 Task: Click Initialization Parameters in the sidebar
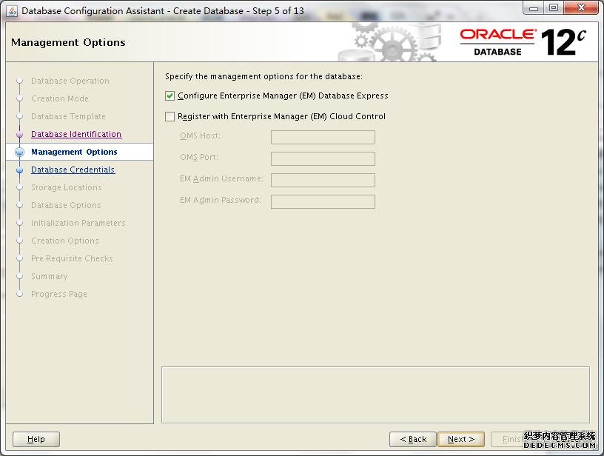click(x=78, y=223)
